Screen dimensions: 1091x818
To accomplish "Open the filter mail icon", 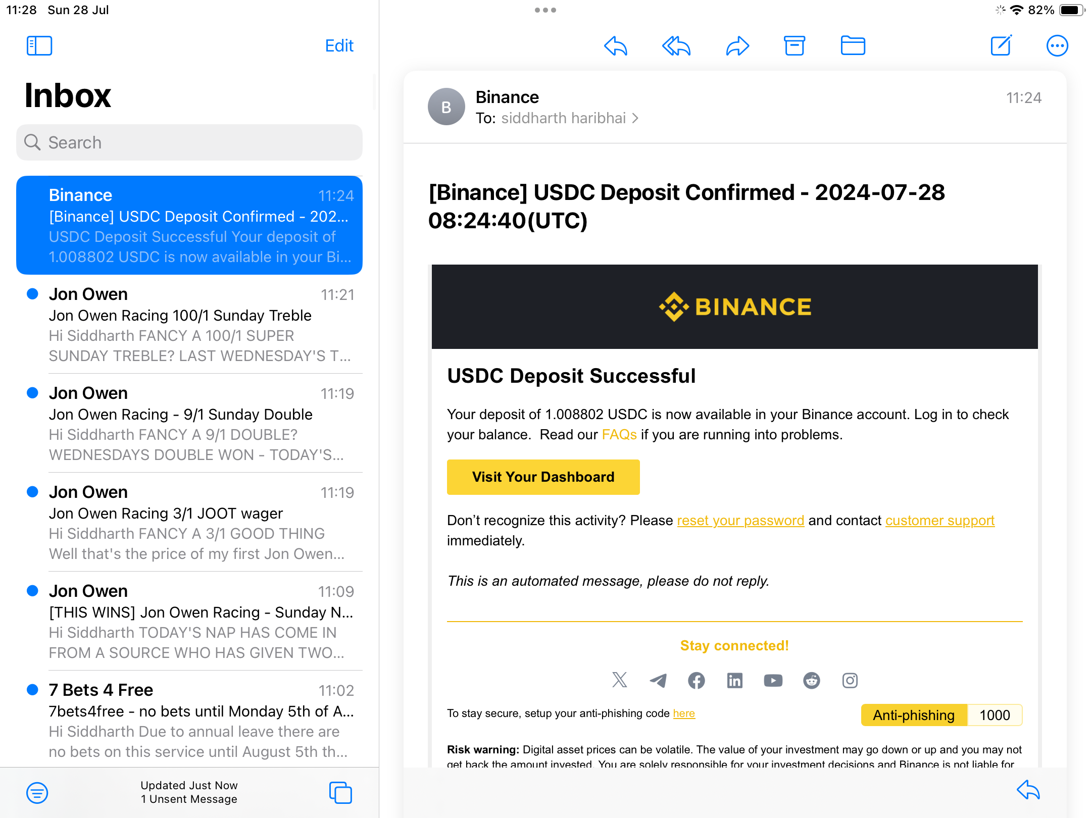I will click(37, 793).
